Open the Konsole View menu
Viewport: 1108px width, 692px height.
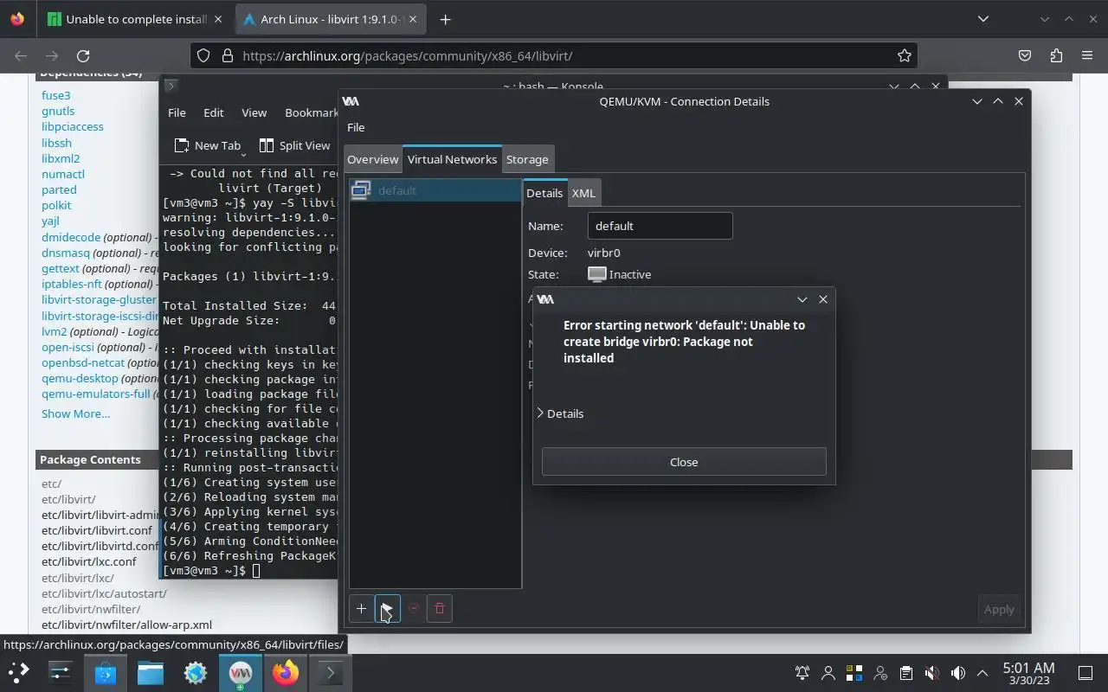(x=254, y=112)
